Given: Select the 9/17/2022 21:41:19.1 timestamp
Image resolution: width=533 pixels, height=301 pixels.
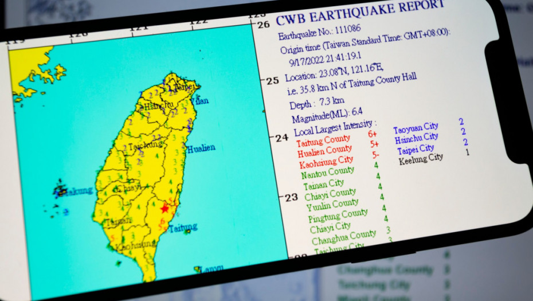Looking at the screenshot, I should point(325,59).
